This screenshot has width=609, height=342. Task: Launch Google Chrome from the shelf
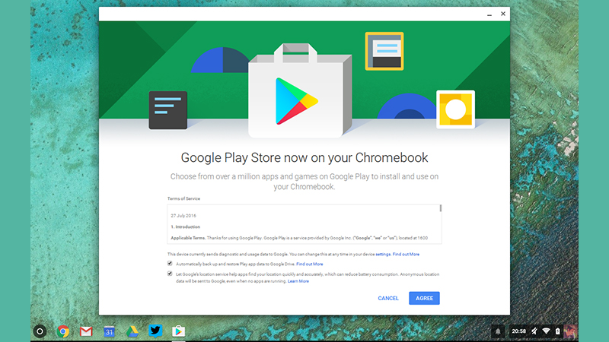(63, 331)
